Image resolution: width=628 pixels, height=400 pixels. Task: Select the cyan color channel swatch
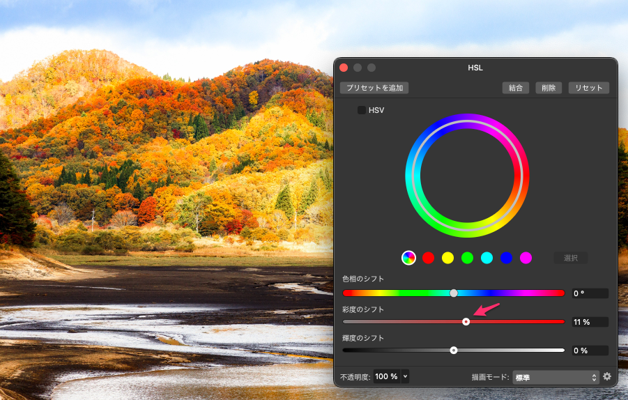tap(487, 258)
